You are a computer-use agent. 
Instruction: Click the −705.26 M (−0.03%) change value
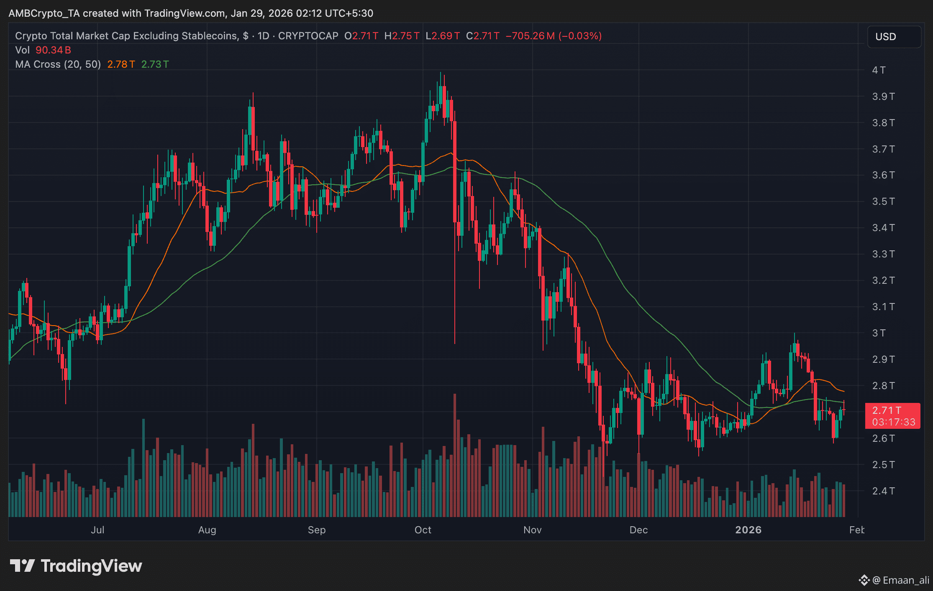(554, 36)
